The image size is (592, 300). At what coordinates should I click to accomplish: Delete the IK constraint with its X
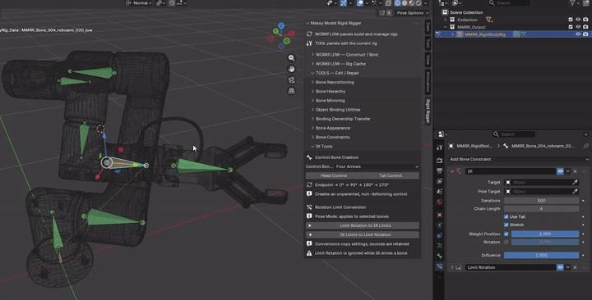(x=575, y=171)
